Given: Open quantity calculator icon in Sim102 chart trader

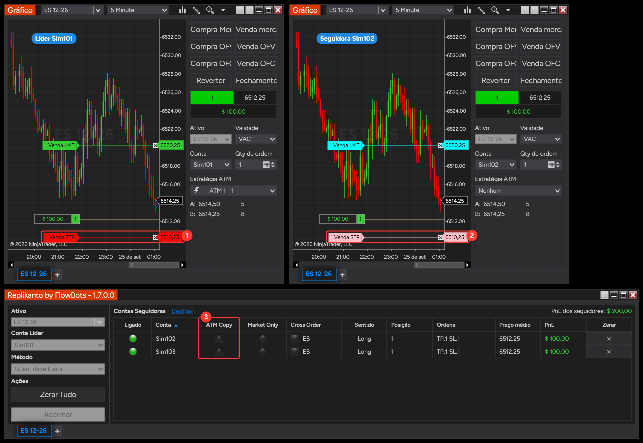Looking at the screenshot, I should pos(551,165).
